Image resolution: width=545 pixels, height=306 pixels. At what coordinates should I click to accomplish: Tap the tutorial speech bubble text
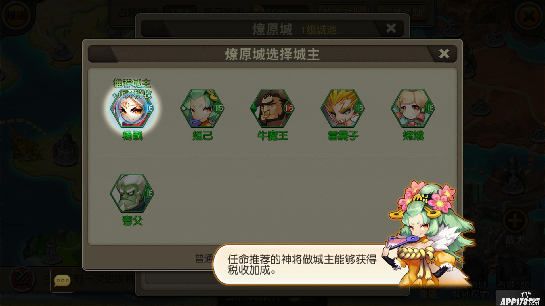point(302,264)
